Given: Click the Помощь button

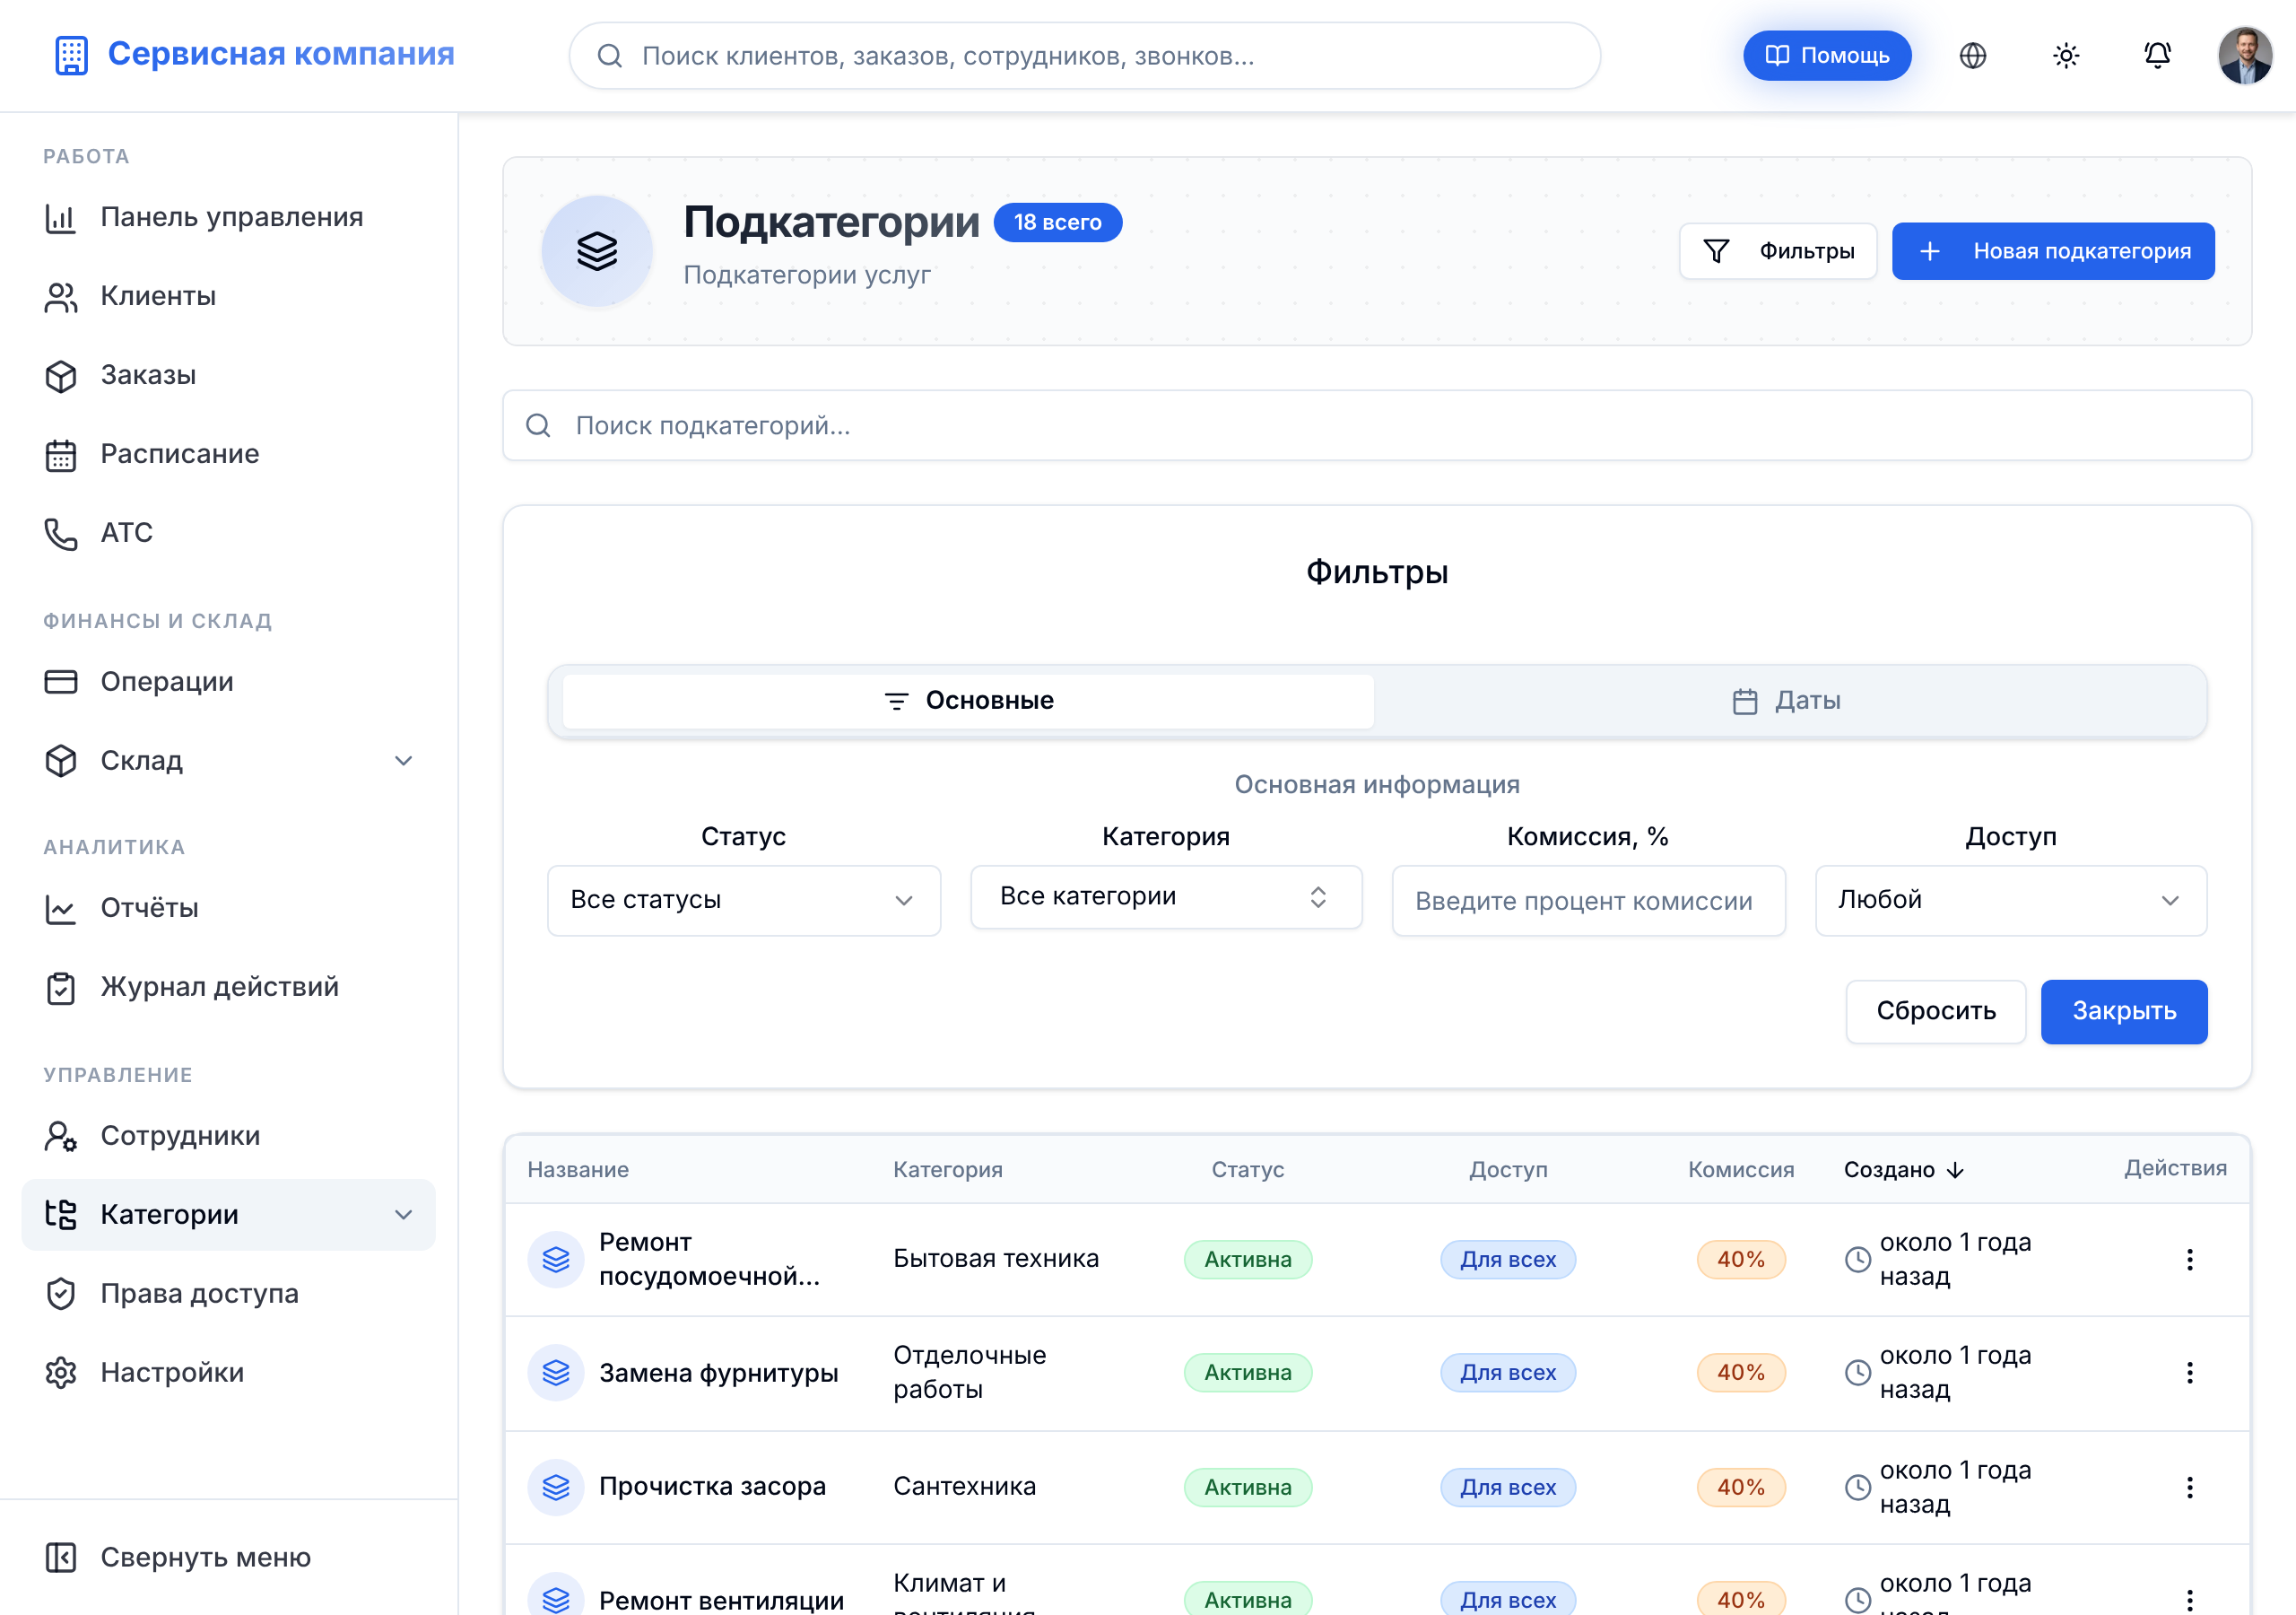Looking at the screenshot, I should click(x=1826, y=56).
